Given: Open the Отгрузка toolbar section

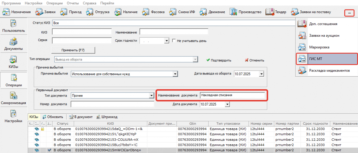Looking at the screenshot, I should tap(98, 12).
